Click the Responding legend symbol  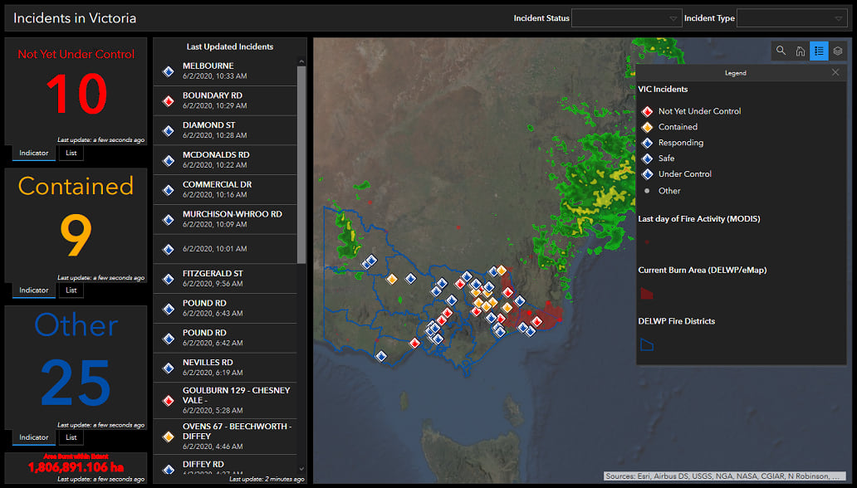click(x=647, y=144)
